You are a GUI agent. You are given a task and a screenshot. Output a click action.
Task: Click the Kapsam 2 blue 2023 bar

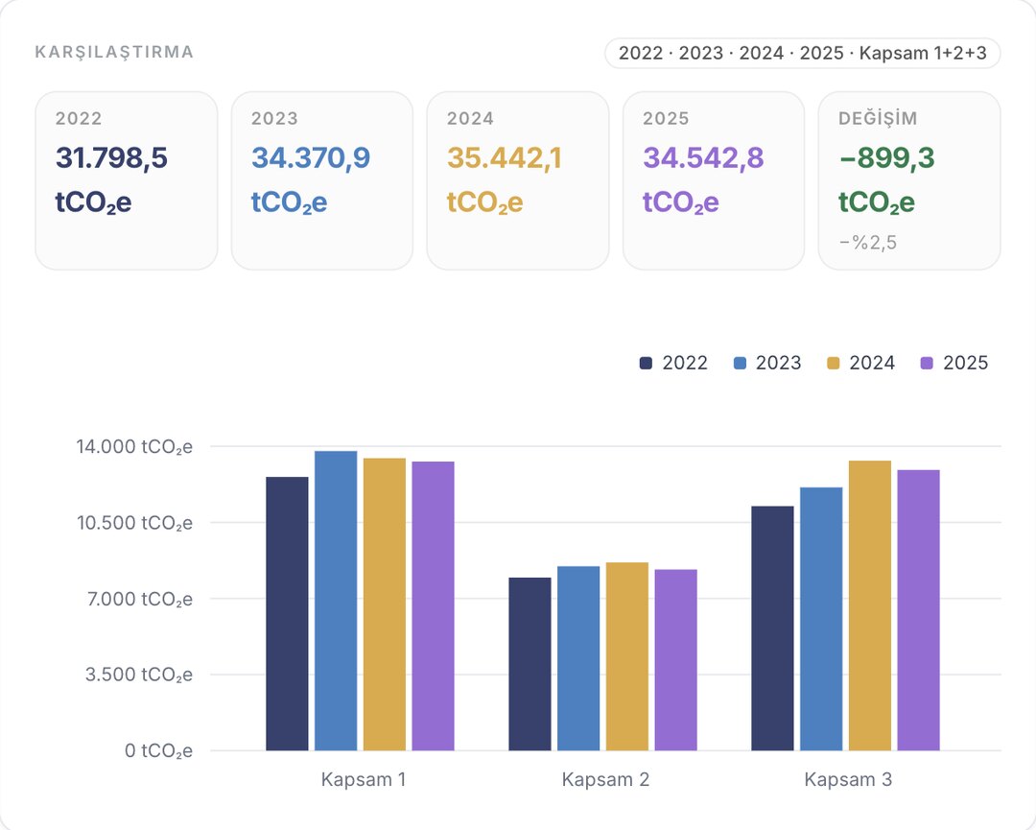(x=578, y=658)
